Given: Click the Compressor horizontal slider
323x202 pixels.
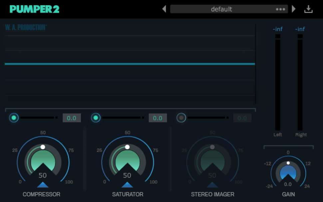Looking at the screenshot, I should pyautogui.click(x=39, y=117).
